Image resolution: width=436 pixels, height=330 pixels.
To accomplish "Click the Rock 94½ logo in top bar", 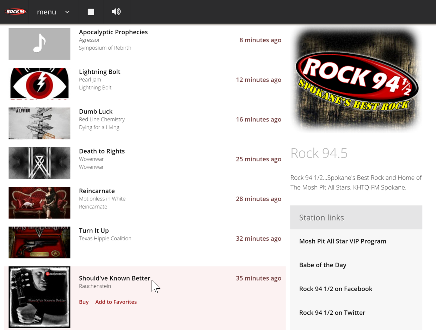I will point(16,12).
